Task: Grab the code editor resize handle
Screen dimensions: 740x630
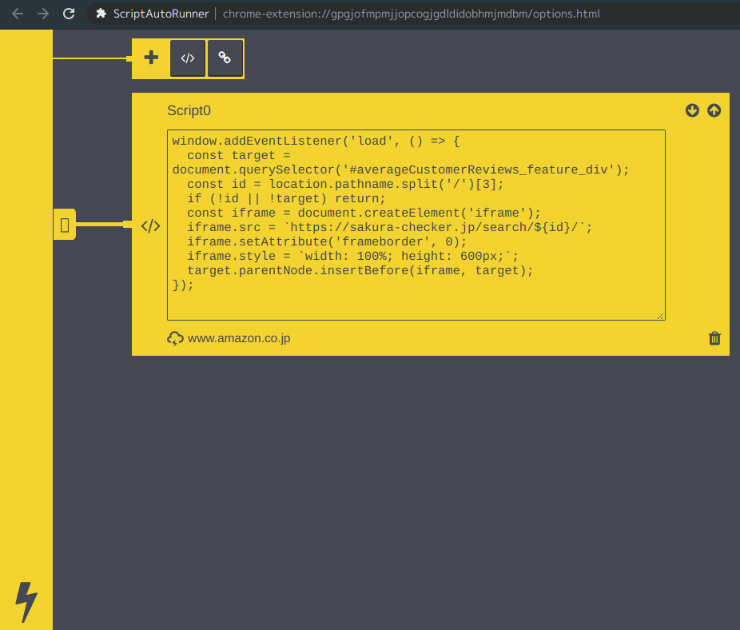Action: coord(661,316)
